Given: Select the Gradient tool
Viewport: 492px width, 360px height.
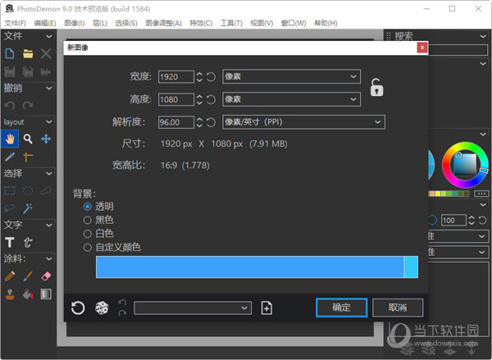Looking at the screenshot, I should point(46,294).
